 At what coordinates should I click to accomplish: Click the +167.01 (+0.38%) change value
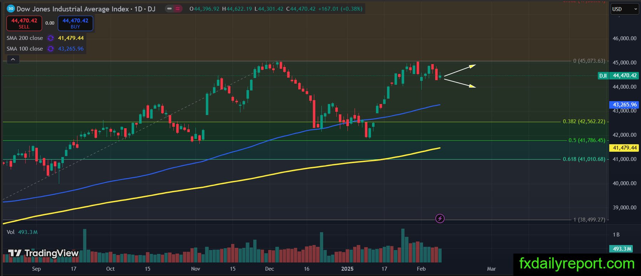(340, 9)
